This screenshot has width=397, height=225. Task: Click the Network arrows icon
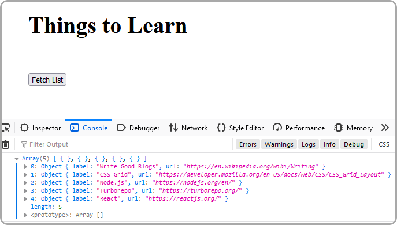click(173, 127)
